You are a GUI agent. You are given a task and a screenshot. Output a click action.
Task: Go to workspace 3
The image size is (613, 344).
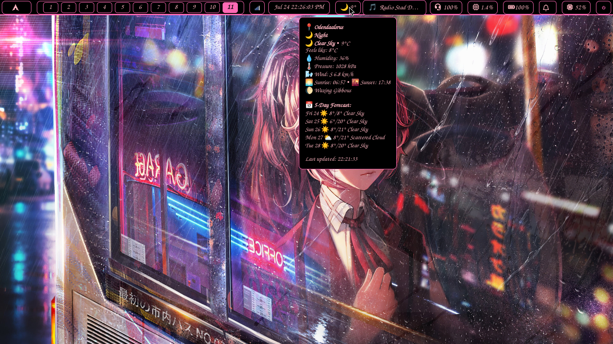(x=87, y=7)
